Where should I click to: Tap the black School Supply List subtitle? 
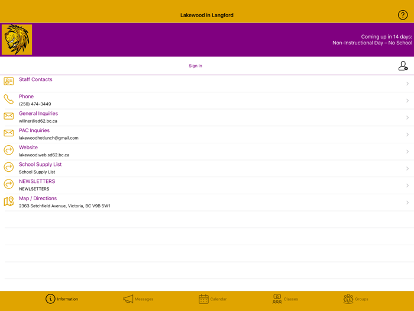pyautogui.click(x=37, y=172)
